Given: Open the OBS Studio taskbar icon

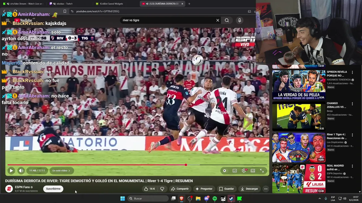Looking at the screenshot, I should click(x=190, y=198).
